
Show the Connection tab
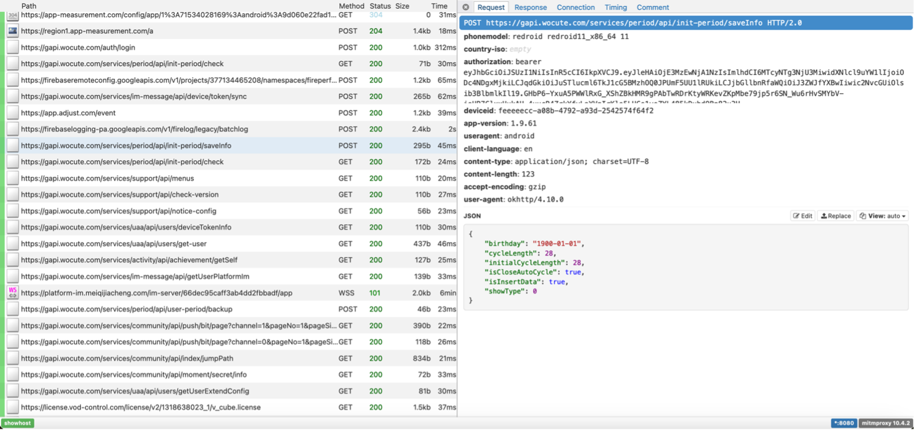575,7
